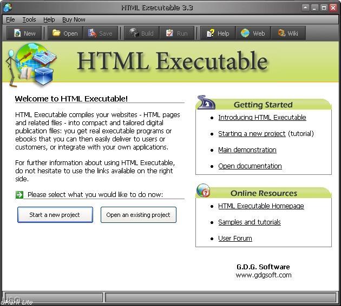Screen dimensions: 341x306
Task: Minimize the HTML Executable window
Action: 314,8
